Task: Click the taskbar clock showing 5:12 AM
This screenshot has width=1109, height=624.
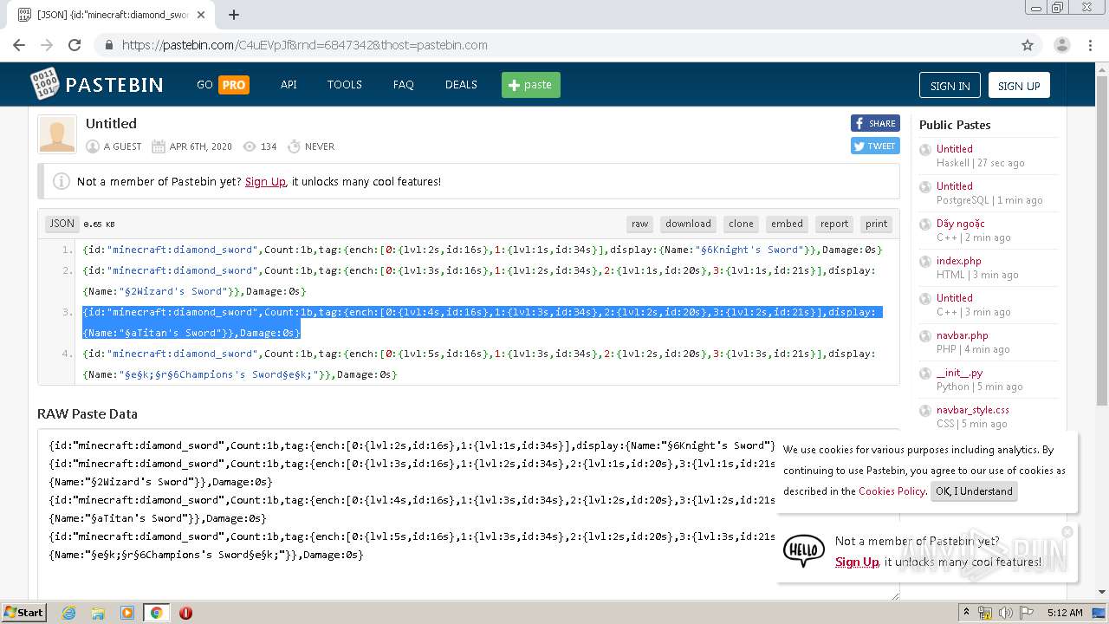Action: point(1064,613)
